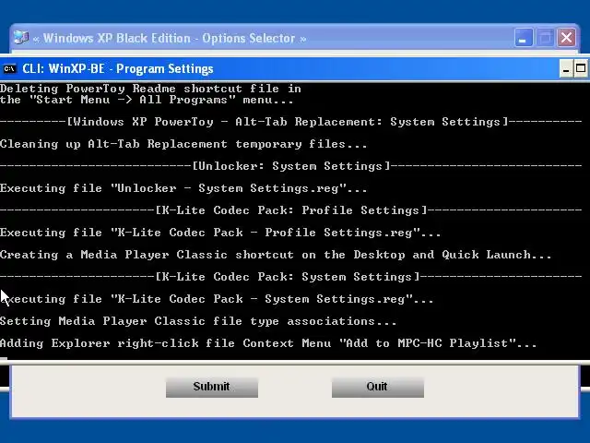Image resolution: width=590 pixels, height=443 pixels.
Task: Click the "K-Lite Codec Pack - Profile Settings.reg" line
Action: (220, 233)
